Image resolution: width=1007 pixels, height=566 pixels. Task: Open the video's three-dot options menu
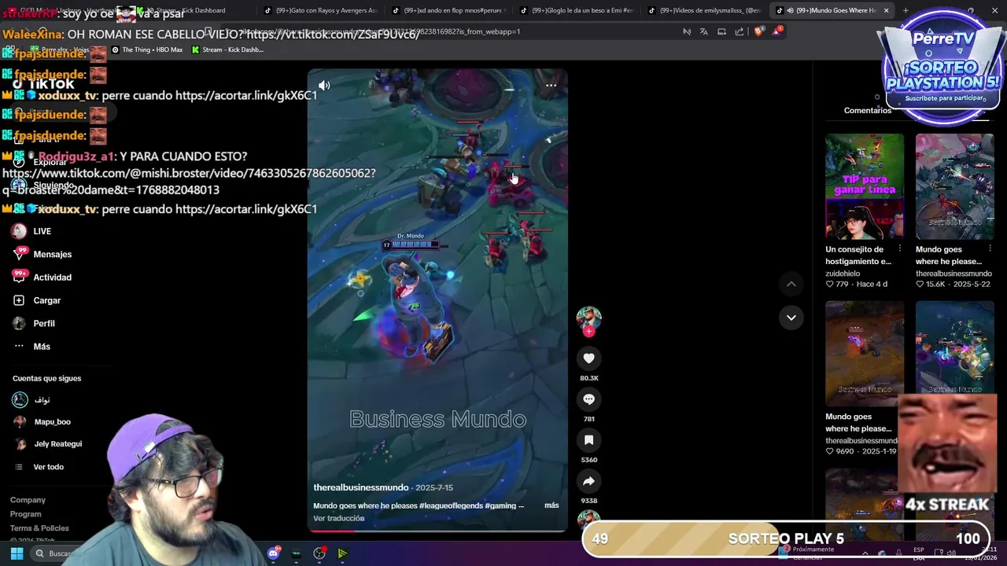point(551,85)
